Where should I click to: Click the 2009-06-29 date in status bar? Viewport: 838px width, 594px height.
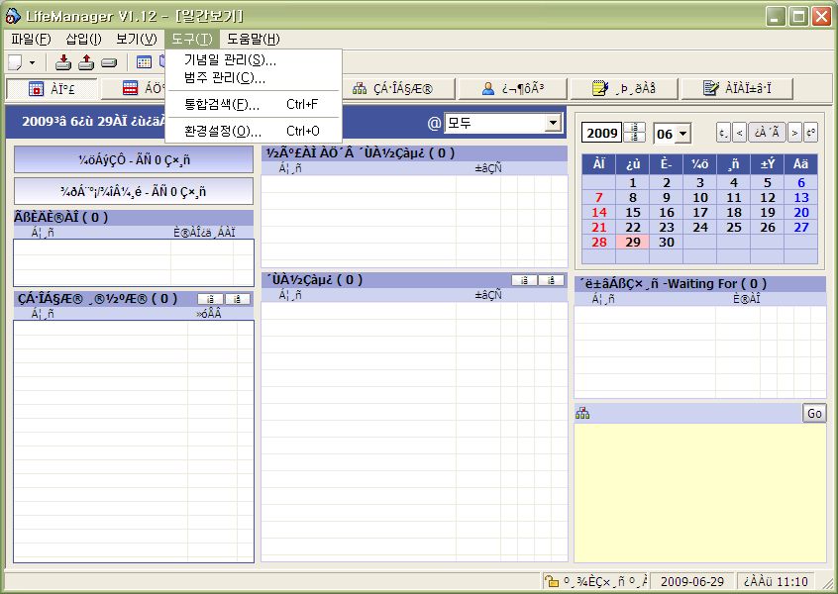click(x=692, y=581)
